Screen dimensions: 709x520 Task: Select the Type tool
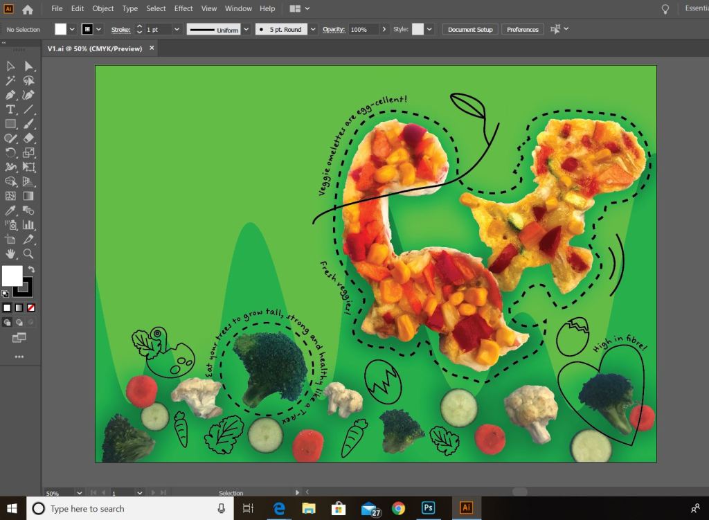point(10,109)
